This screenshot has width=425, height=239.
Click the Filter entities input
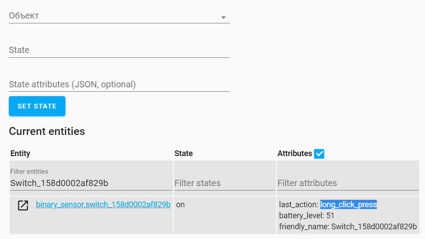point(91,183)
